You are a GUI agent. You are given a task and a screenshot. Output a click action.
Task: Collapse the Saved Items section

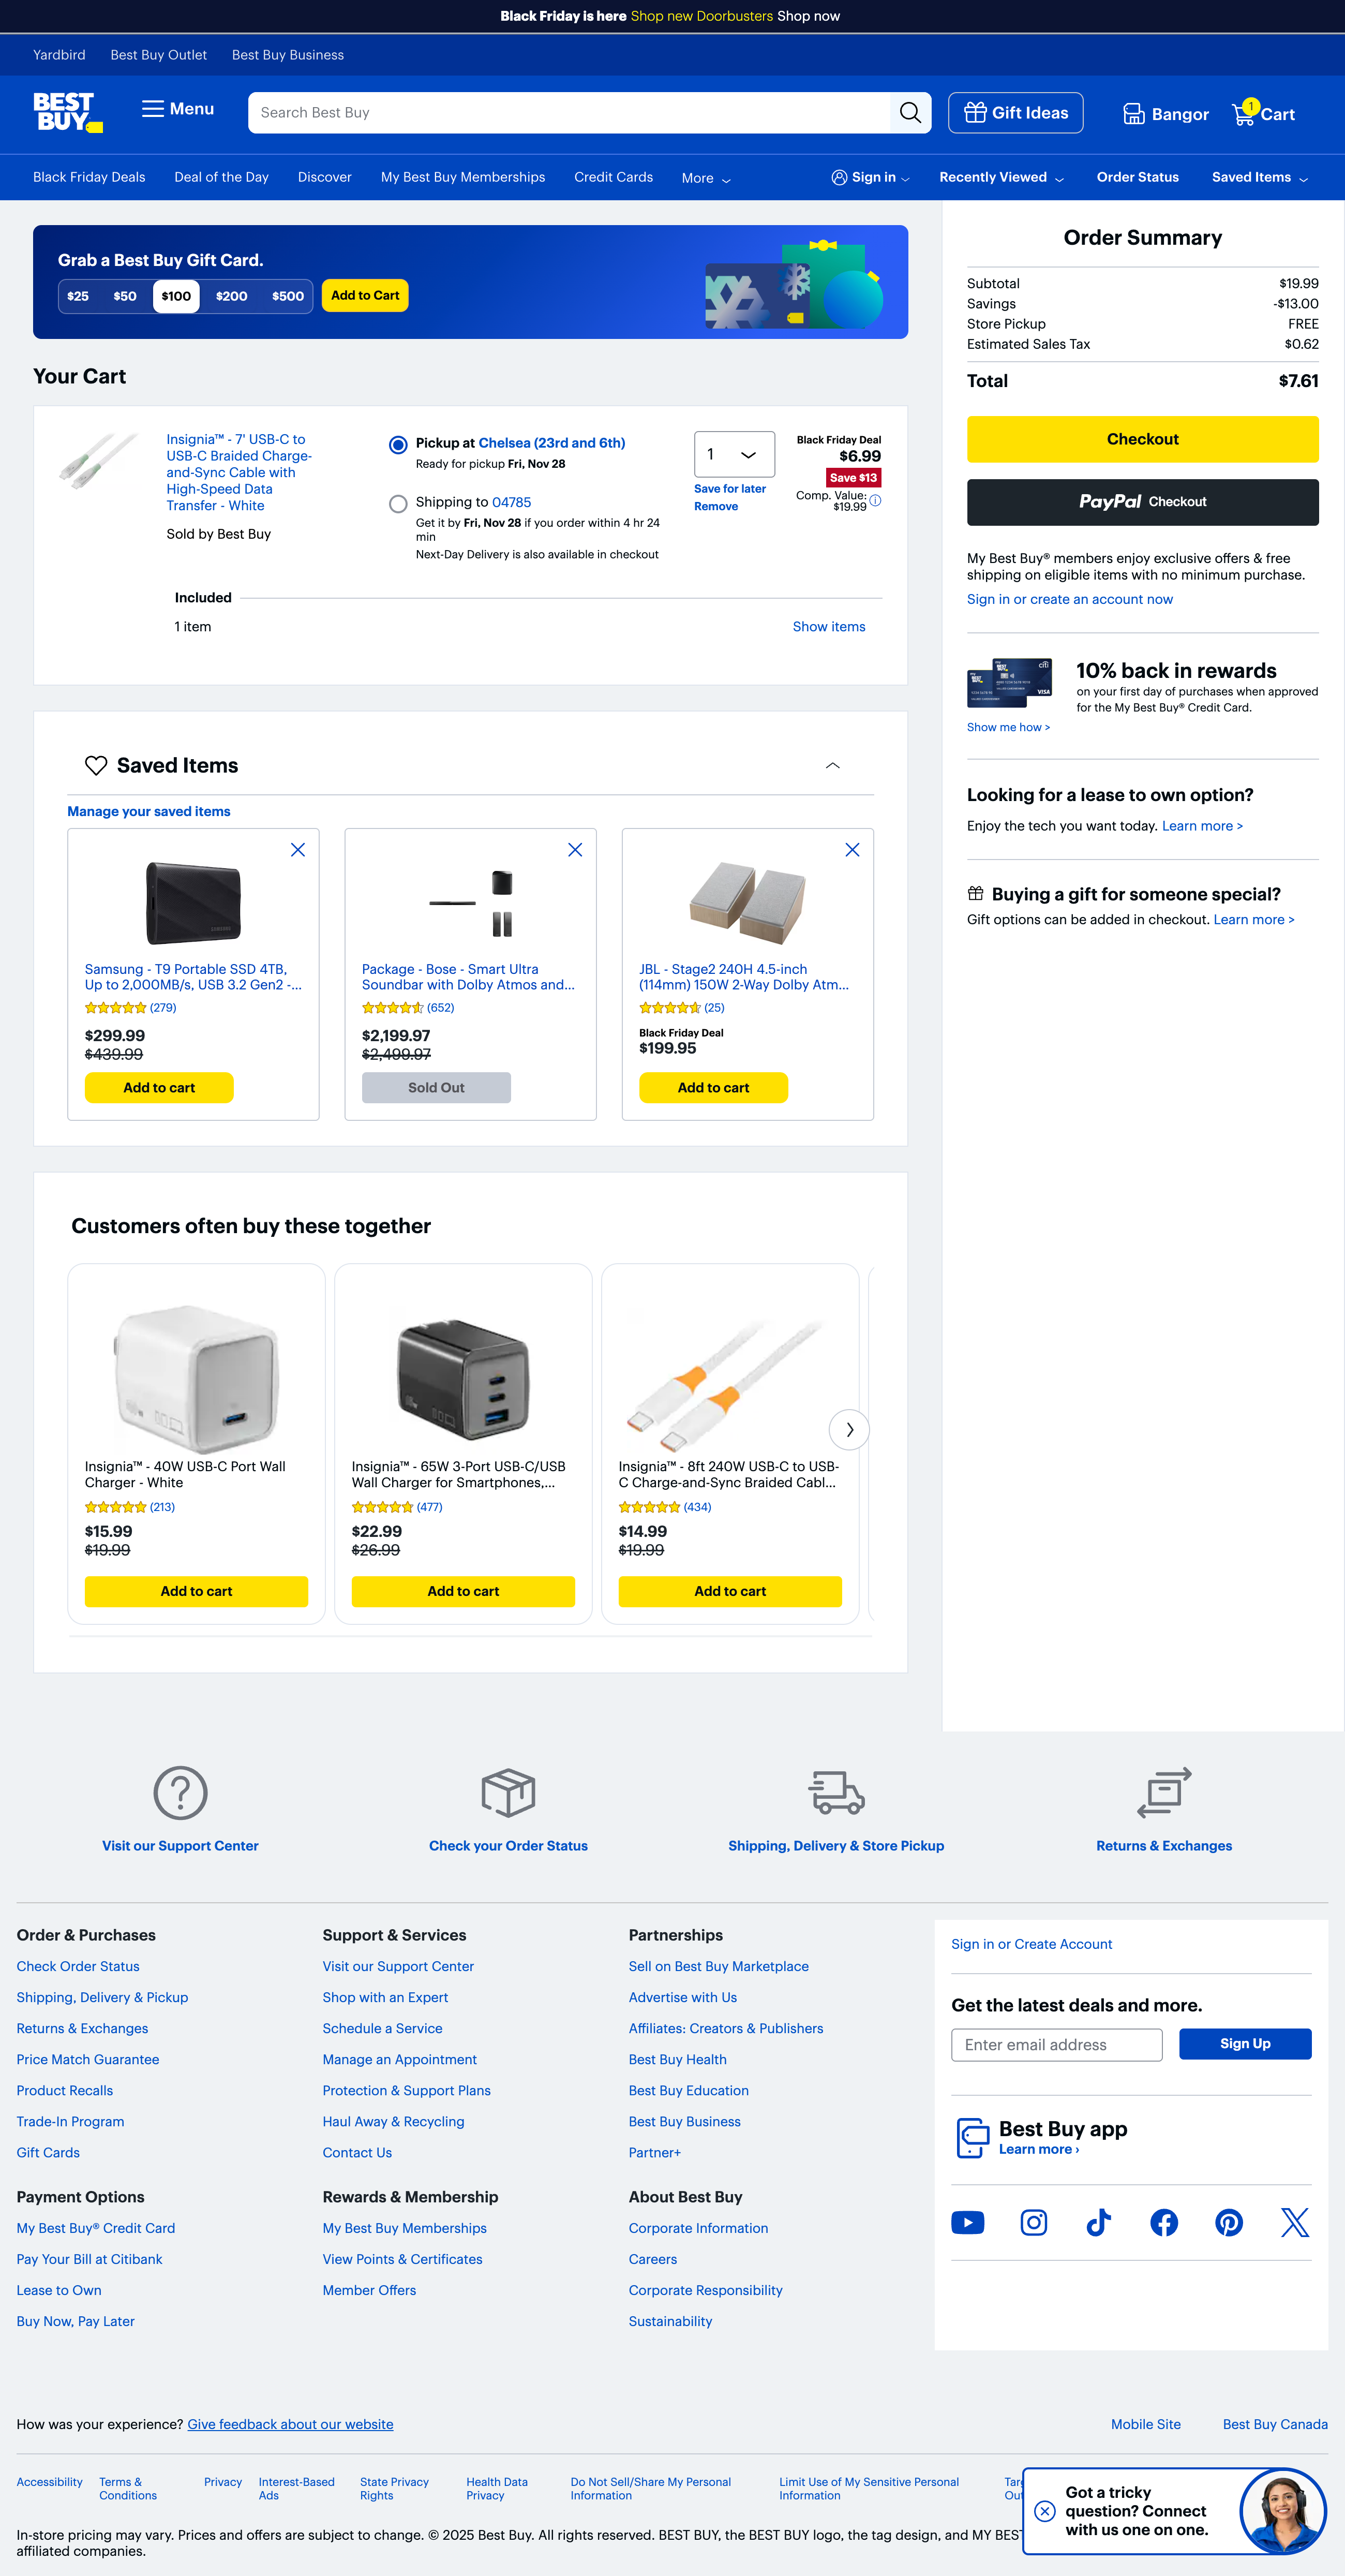832,765
